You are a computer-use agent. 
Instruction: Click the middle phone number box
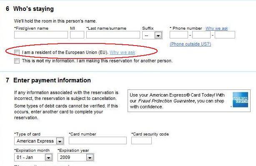coord(201,35)
